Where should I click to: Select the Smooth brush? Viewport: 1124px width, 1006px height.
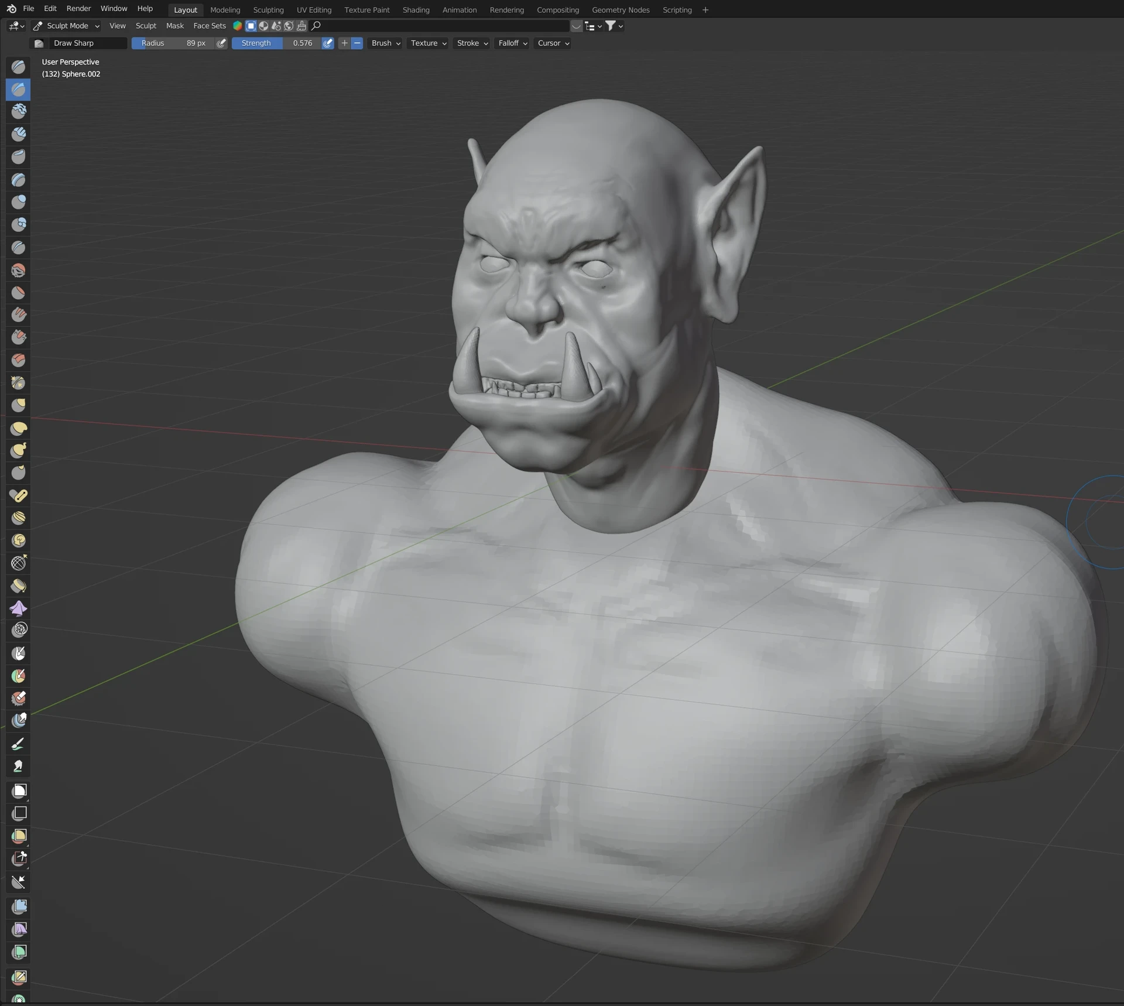pyautogui.click(x=18, y=270)
